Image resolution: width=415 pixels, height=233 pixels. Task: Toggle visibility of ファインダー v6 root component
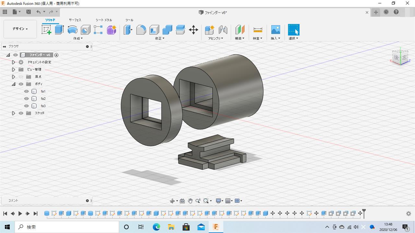click(x=15, y=55)
